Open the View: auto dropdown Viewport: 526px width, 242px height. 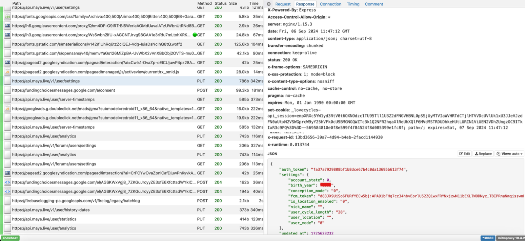pyautogui.click(x=509, y=154)
